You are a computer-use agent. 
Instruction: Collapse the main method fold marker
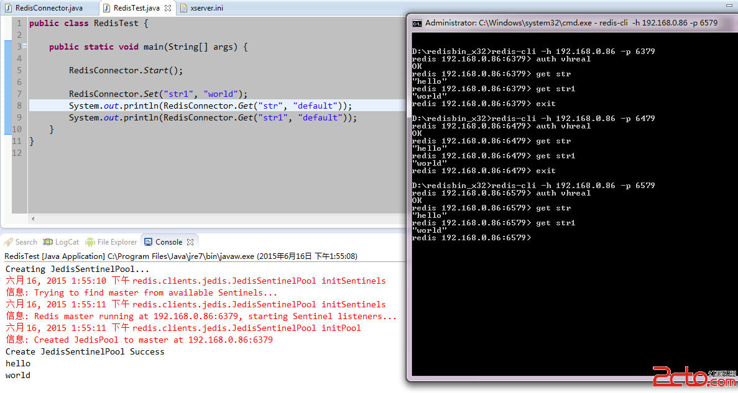[x=24, y=46]
